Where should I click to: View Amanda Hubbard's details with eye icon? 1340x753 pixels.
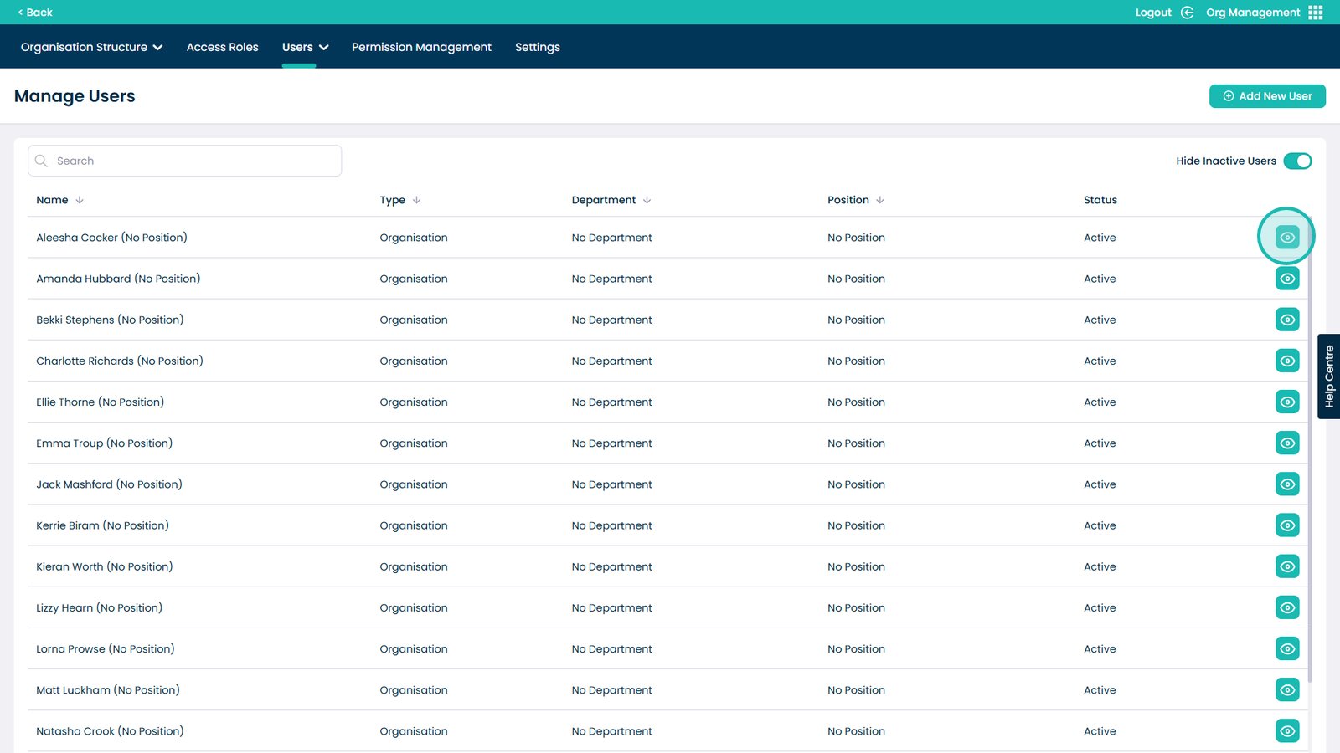[x=1286, y=279]
